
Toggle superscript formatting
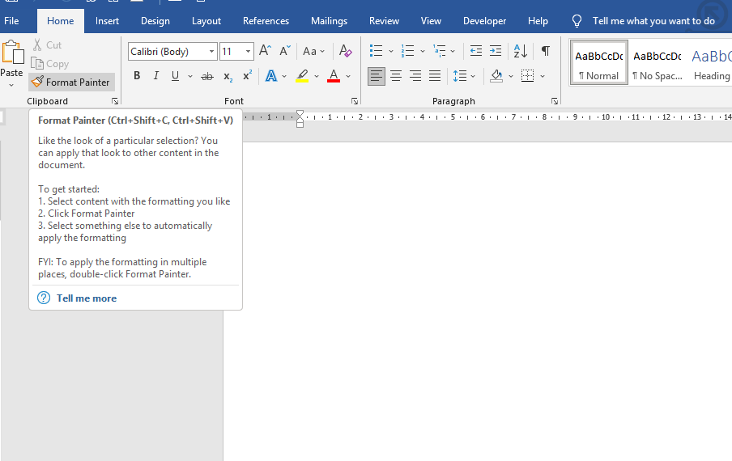(247, 75)
